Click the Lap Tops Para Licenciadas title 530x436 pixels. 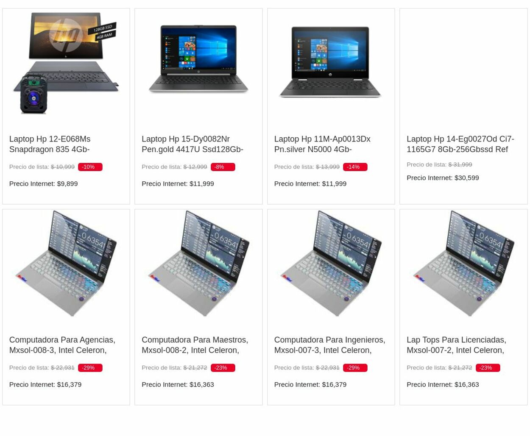(456, 345)
